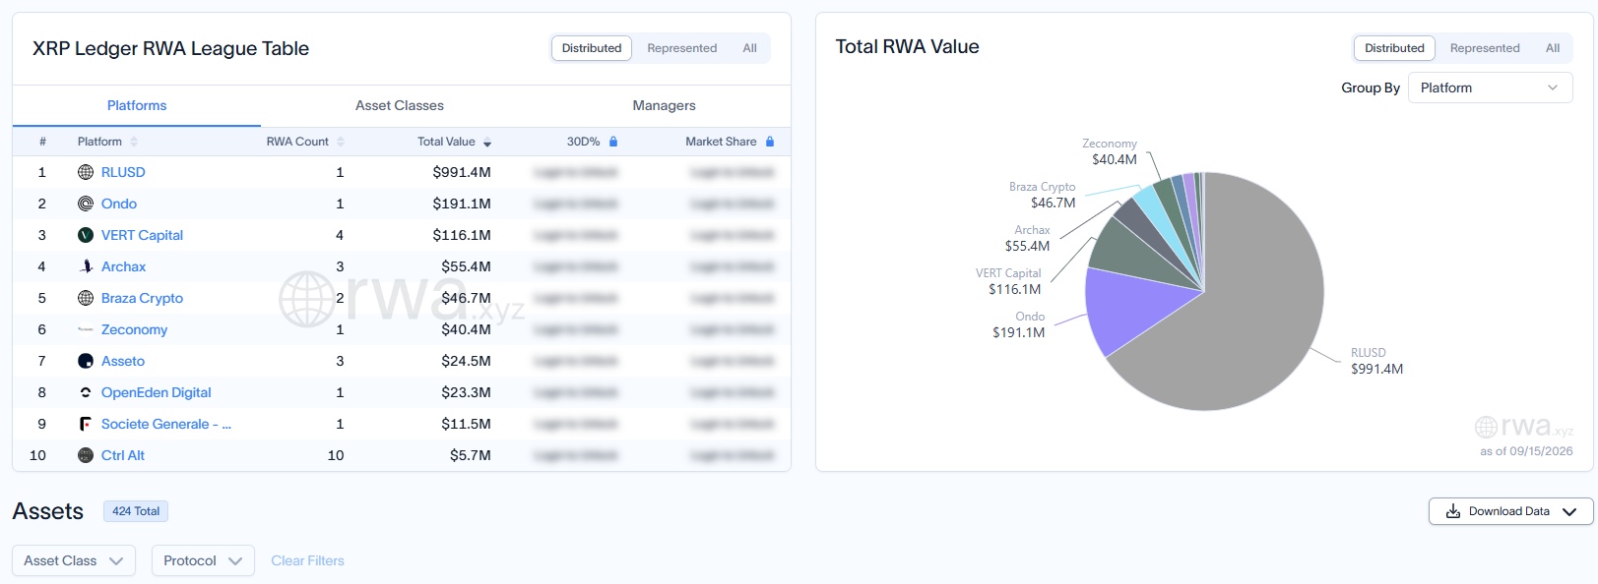Click the lock icon beside Market Share
The width and height of the screenshot is (1598, 584).
coord(770,142)
